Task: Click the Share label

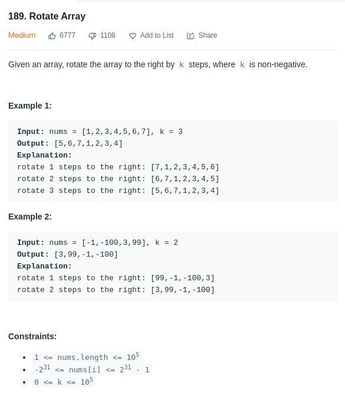Action: [x=208, y=35]
